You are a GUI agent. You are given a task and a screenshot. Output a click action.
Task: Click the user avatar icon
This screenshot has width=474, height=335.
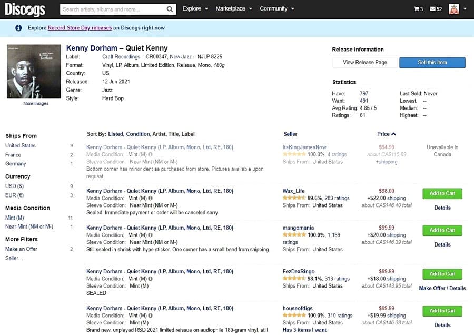point(453,9)
